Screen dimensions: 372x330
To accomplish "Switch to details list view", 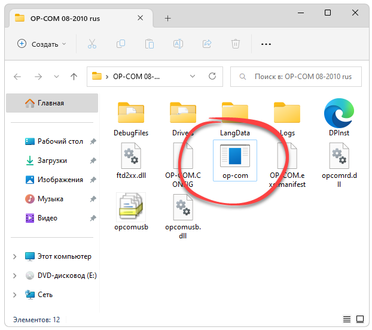I will point(347,319).
